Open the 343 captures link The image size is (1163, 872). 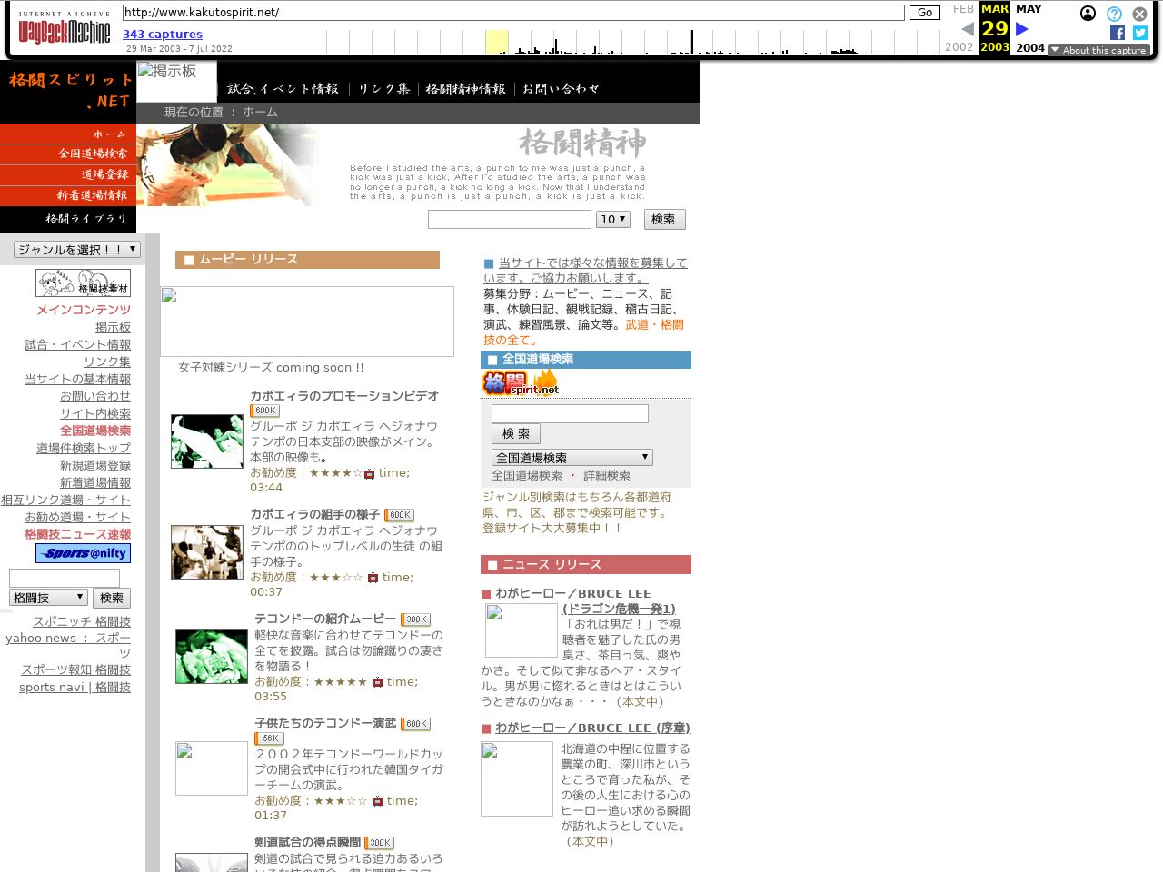(163, 35)
